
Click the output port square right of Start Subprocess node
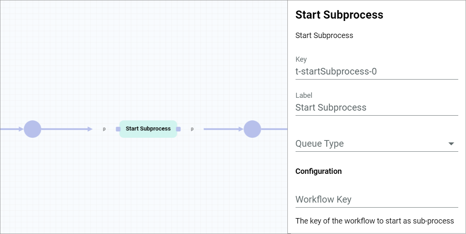click(178, 129)
